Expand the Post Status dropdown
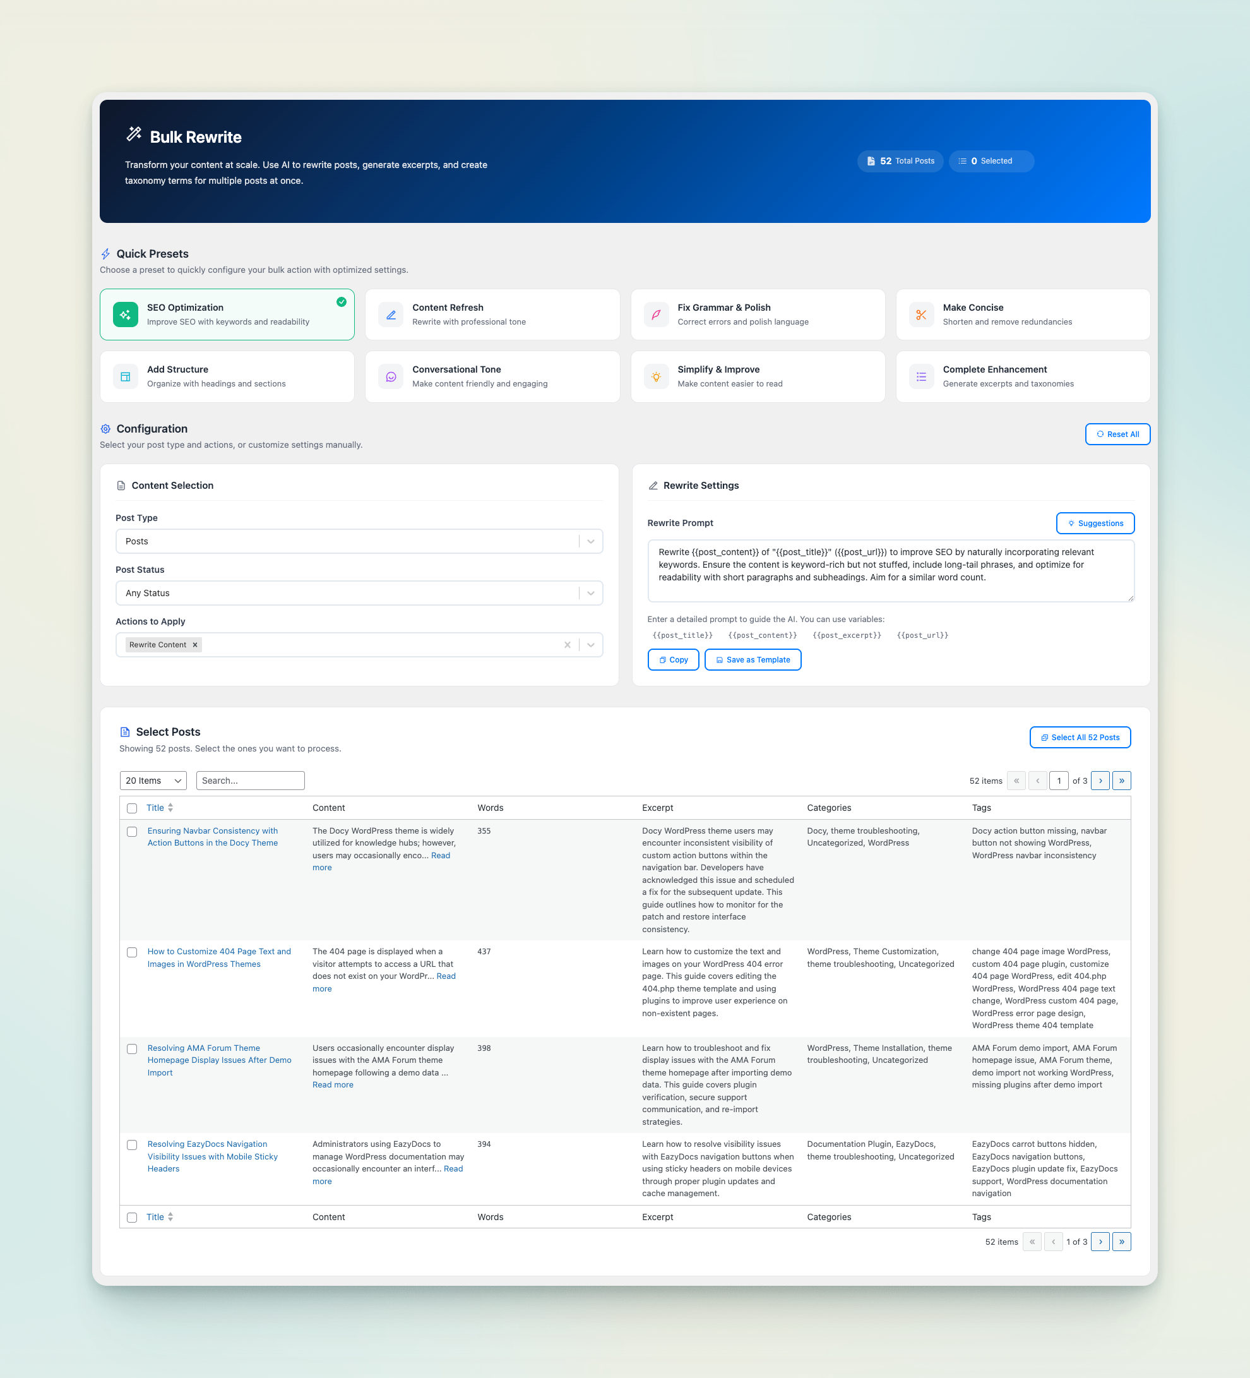Image resolution: width=1250 pixels, height=1378 pixels. (590, 592)
